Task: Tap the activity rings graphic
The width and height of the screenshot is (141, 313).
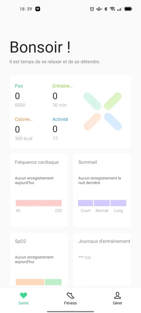Action: tap(103, 111)
